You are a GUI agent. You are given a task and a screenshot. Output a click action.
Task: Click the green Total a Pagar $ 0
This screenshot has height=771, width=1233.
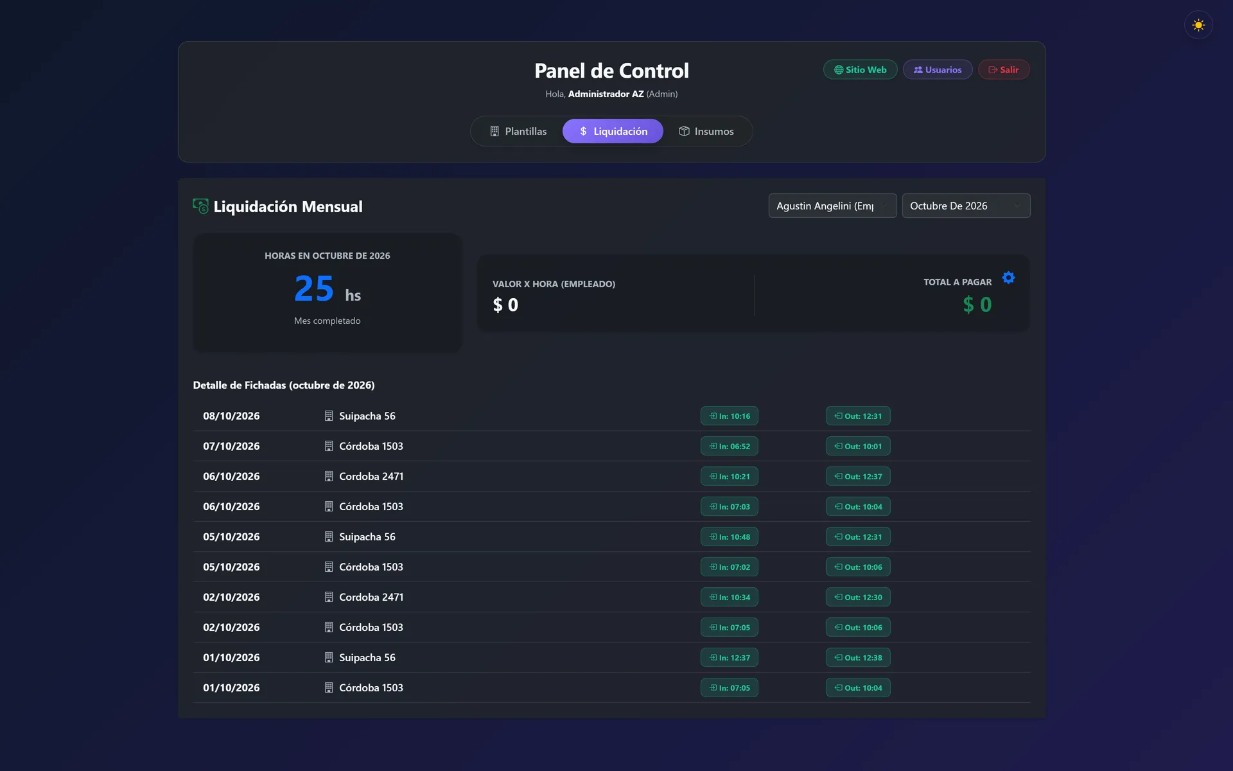(977, 305)
